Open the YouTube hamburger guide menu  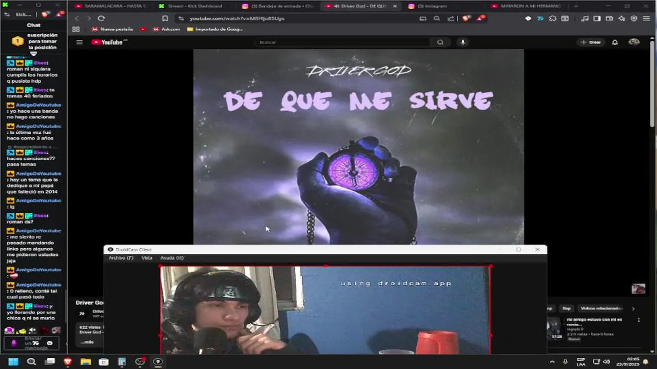[x=80, y=42]
